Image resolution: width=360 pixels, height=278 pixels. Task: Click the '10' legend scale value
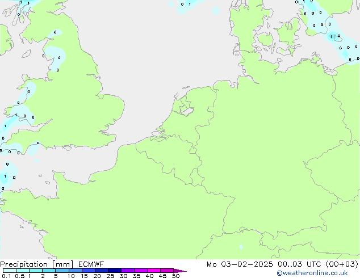click(71, 276)
